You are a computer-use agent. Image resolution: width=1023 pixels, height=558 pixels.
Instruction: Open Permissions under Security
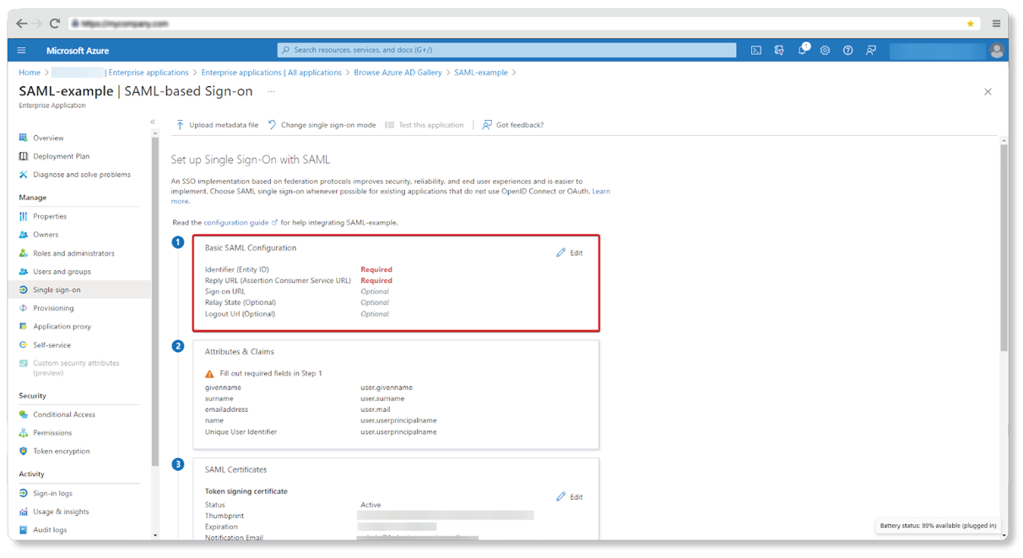click(52, 433)
